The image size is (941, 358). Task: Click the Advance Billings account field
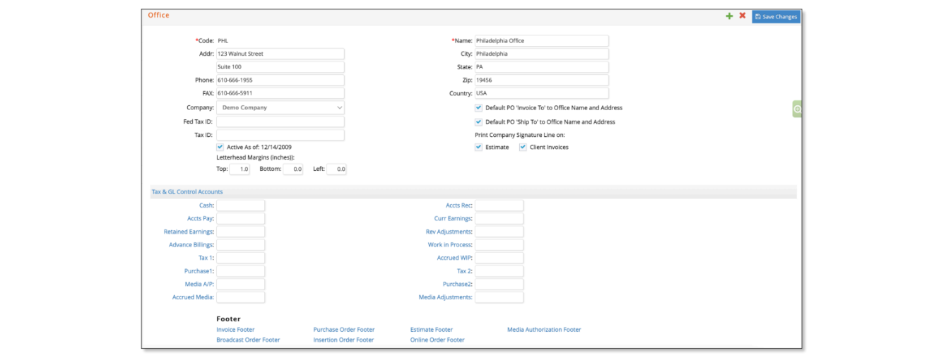pyautogui.click(x=240, y=245)
